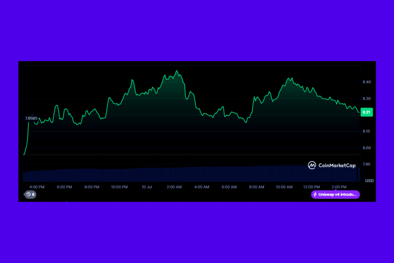Click the CoinMarketCap watermark text

click(x=337, y=166)
